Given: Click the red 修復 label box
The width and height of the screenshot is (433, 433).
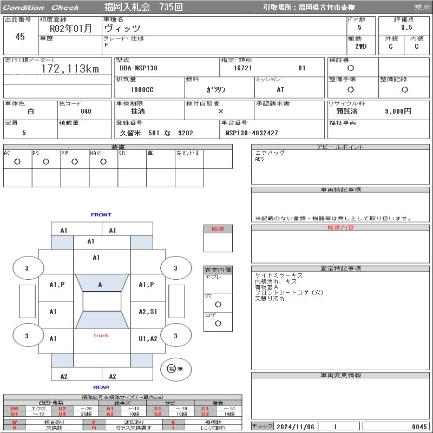Looking at the screenshot, I should [218, 229].
